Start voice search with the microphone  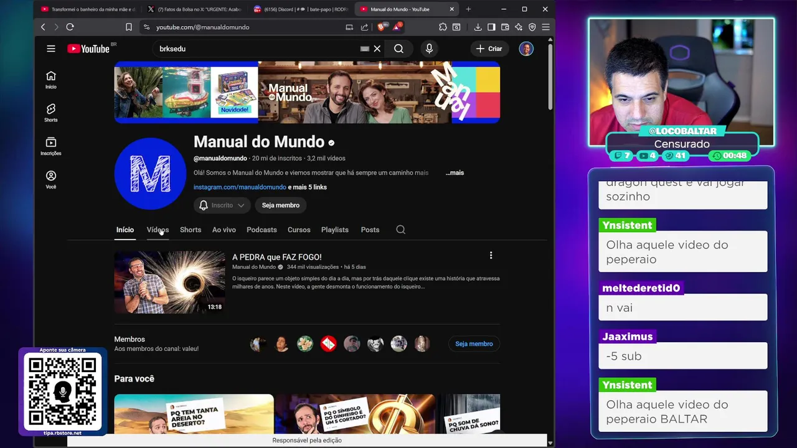coord(429,49)
